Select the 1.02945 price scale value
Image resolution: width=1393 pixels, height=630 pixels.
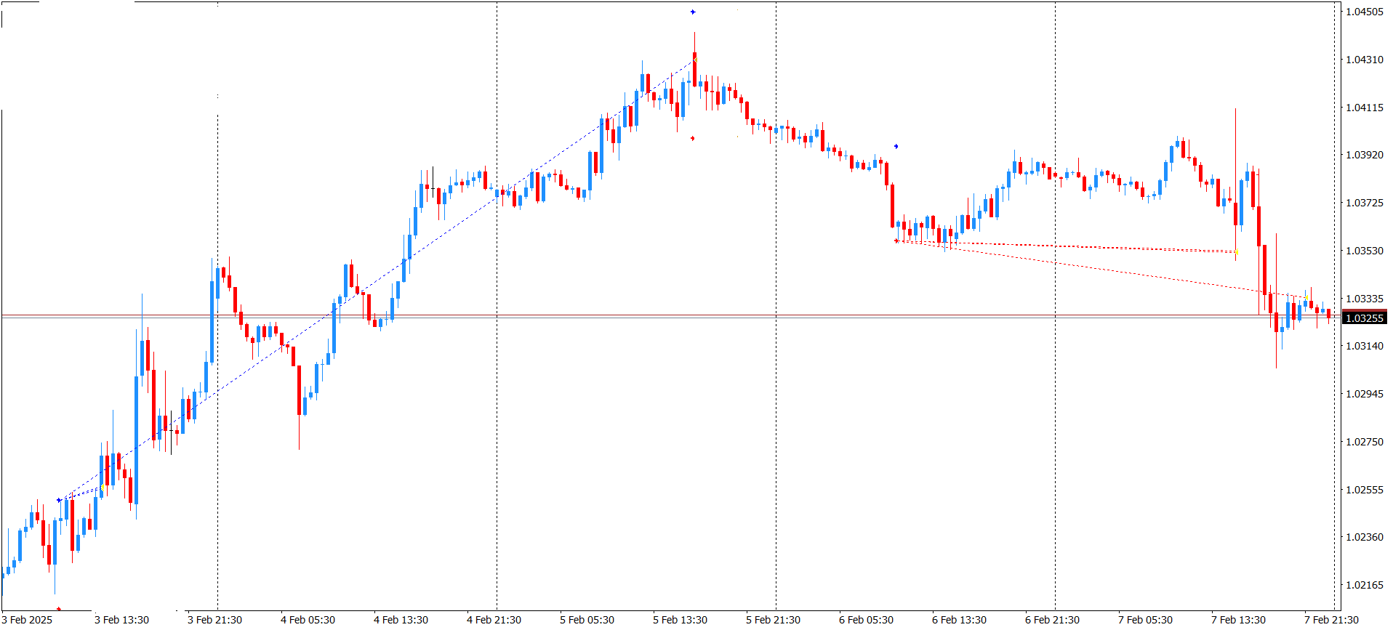(x=1365, y=394)
